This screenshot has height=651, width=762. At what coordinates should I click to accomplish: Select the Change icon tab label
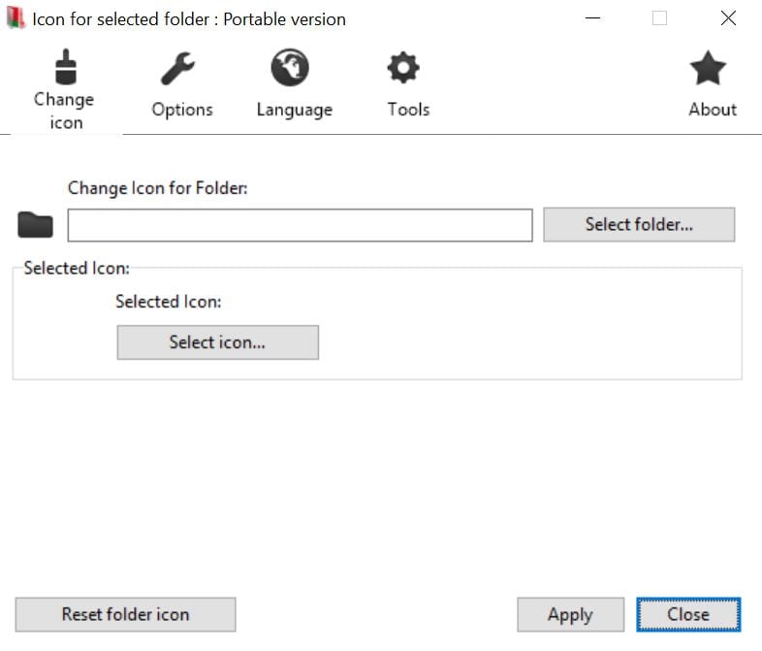[64, 111]
